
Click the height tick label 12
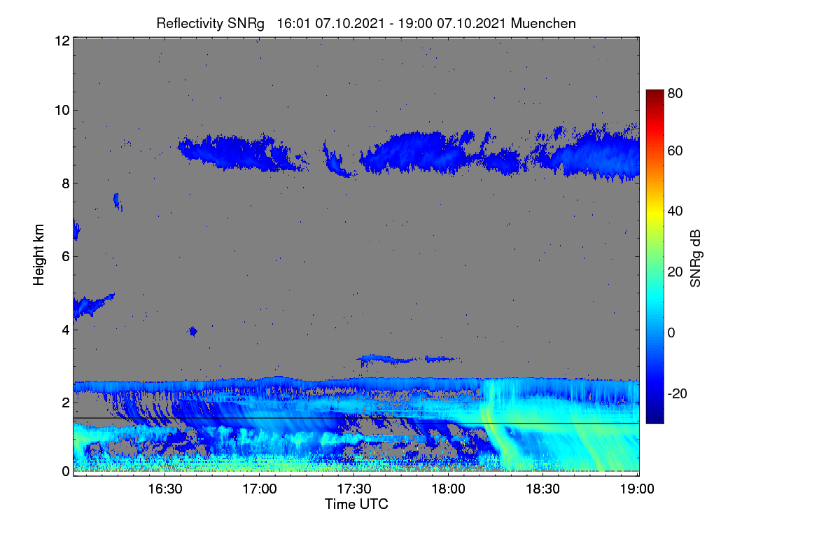point(61,41)
